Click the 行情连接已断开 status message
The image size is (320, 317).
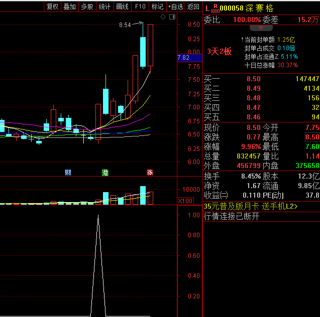[x=232, y=216]
